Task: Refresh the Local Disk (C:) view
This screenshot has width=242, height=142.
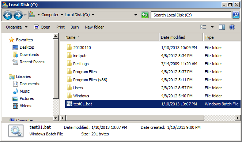Action: (x=145, y=15)
